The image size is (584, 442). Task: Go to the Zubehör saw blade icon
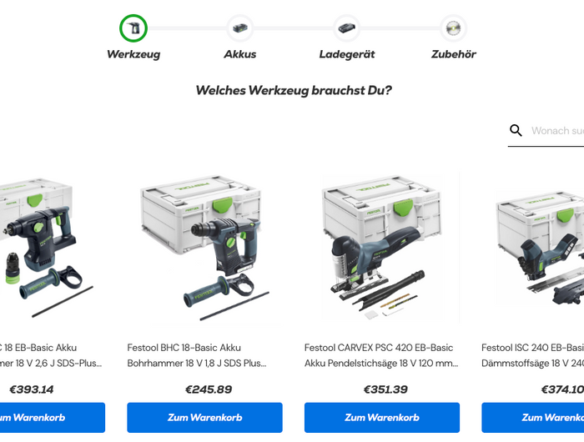[453, 28]
